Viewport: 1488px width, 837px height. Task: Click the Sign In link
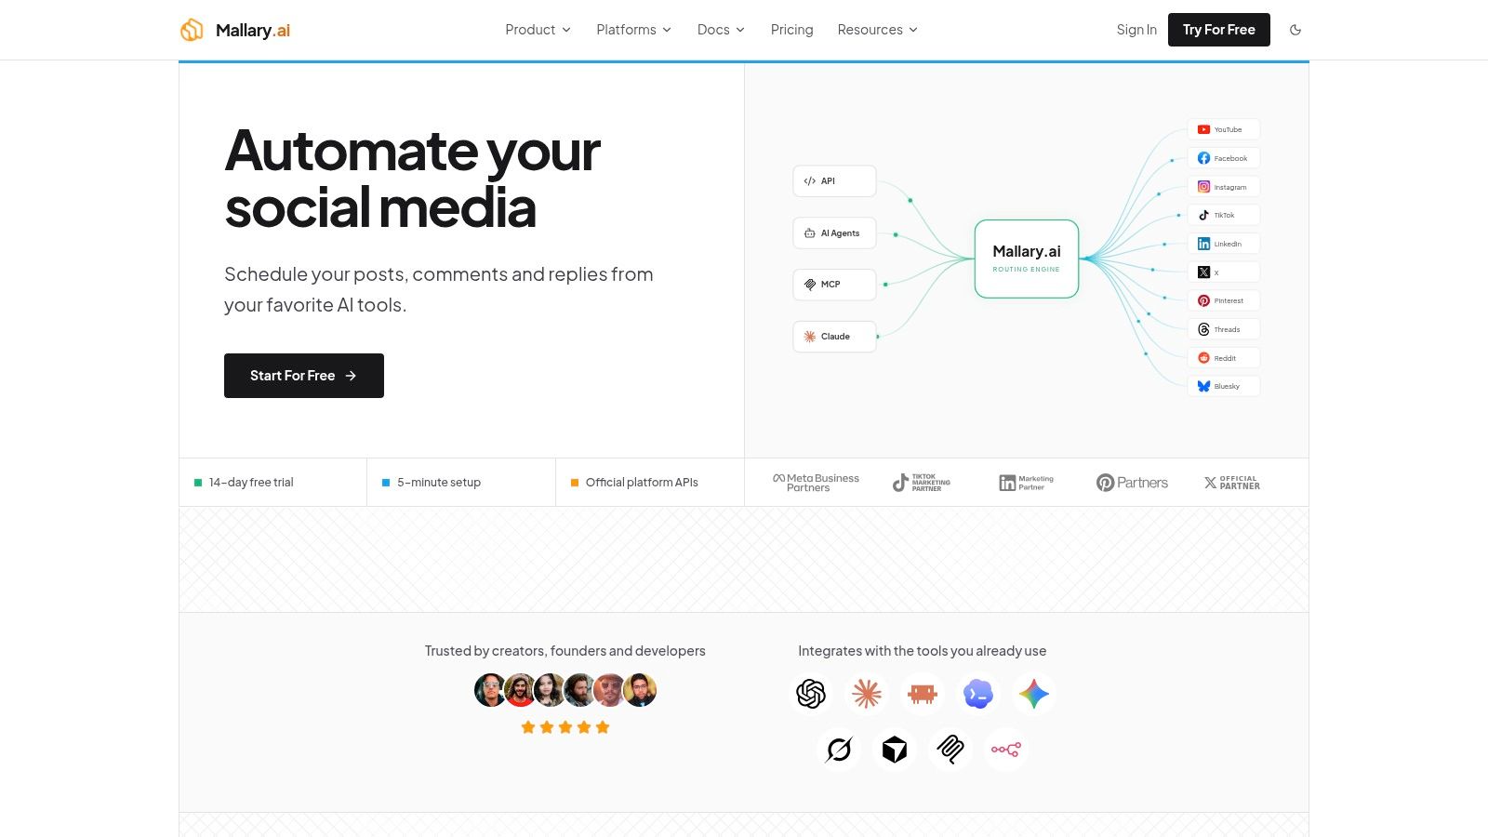[x=1136, y=30]
